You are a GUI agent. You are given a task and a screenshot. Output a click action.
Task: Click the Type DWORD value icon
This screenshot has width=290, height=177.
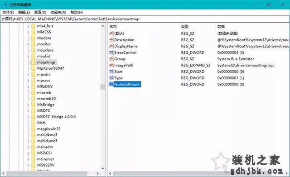111,78
